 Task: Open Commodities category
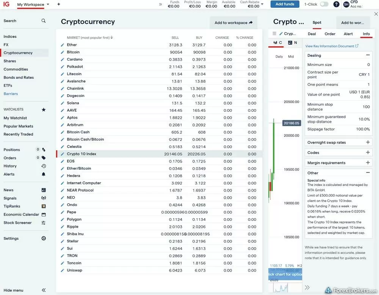(x=16, y=69)
